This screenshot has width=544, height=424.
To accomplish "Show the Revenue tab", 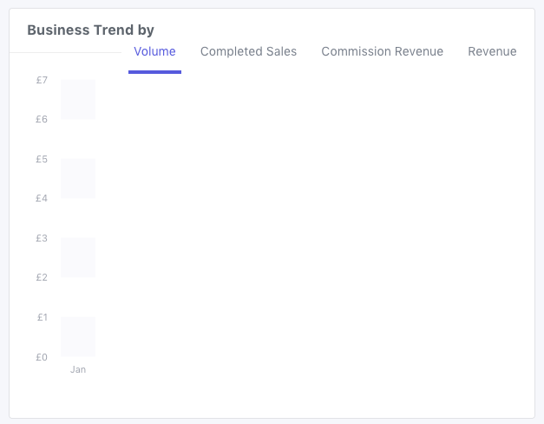I will pyautogui.click(x=492, y=52).
